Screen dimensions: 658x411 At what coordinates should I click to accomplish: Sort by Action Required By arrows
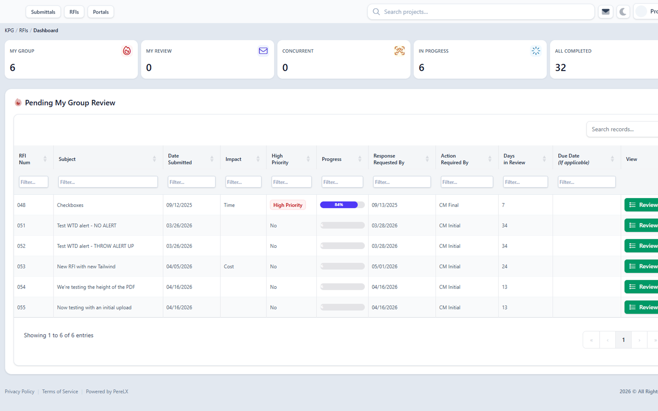click(x=490, y=159)
